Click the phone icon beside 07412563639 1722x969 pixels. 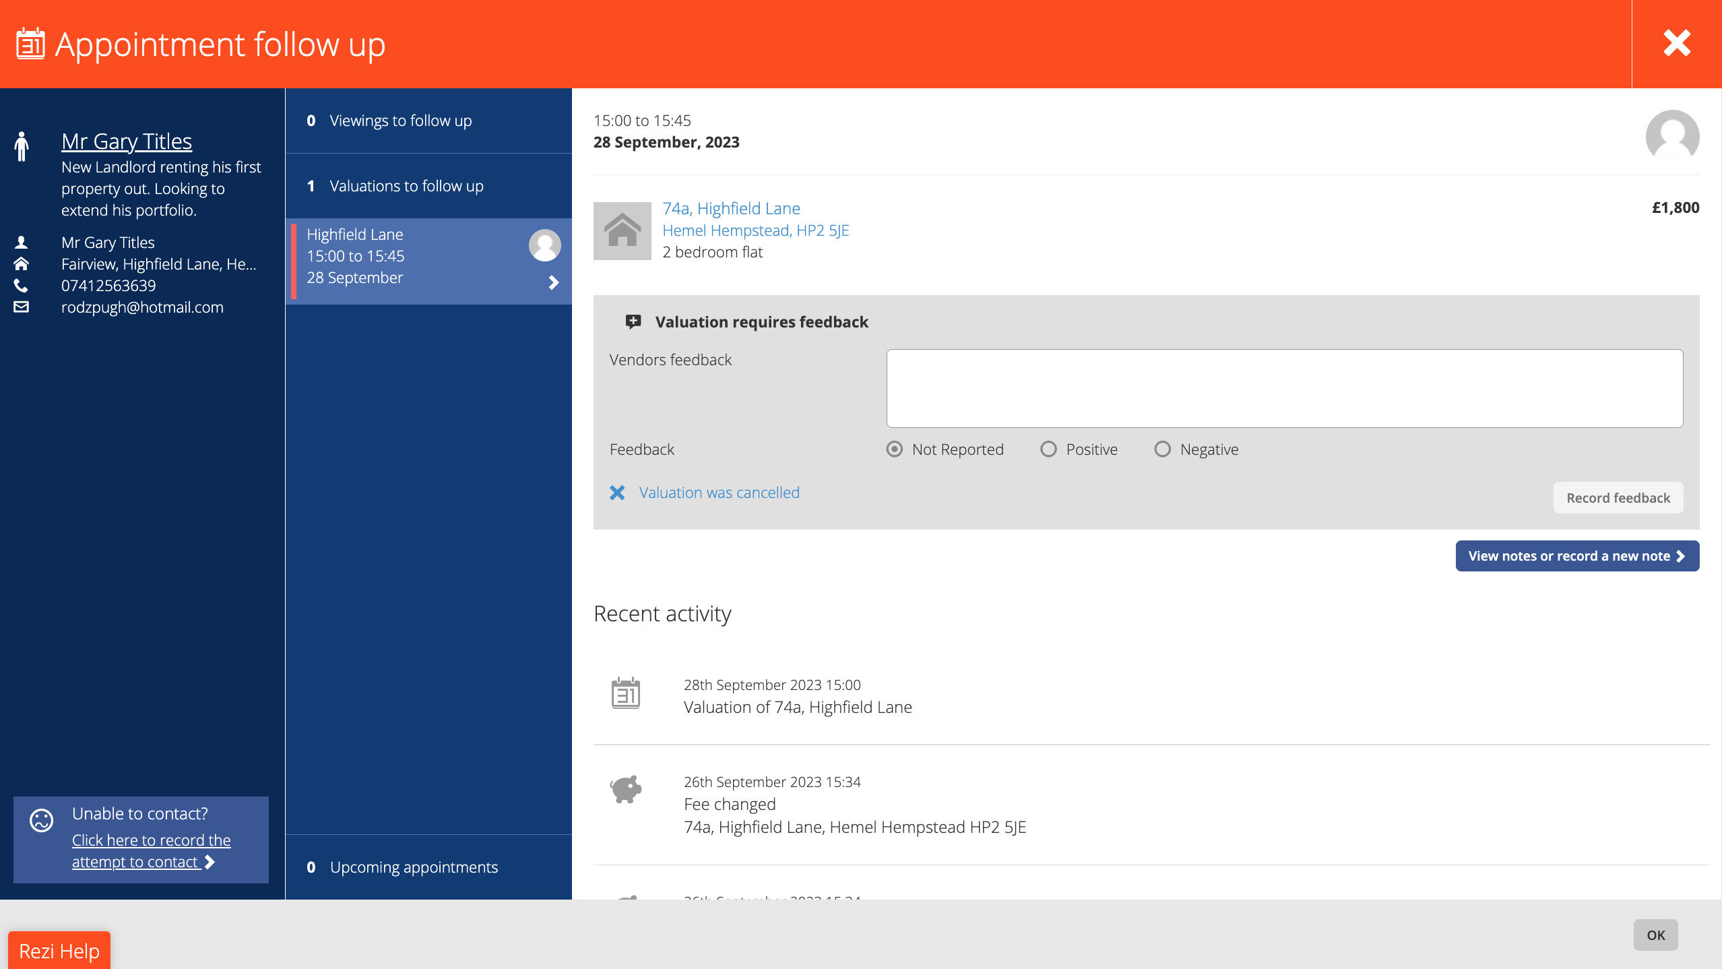click(22, 285)
